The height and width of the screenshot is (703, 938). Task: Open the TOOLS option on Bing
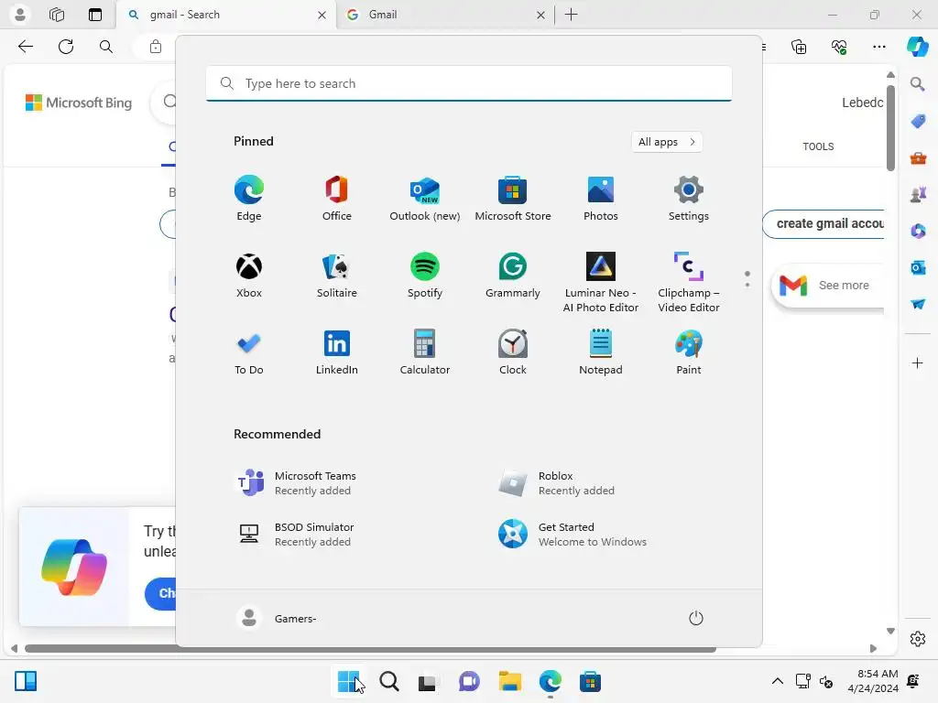click(818, 146)
